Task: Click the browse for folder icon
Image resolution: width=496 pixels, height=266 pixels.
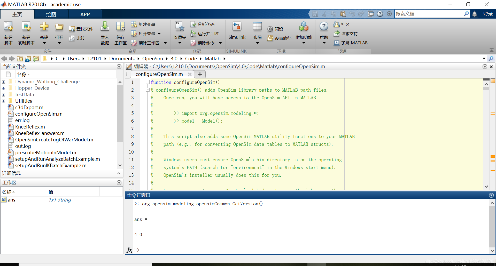Action: click(x=28, y=59)
